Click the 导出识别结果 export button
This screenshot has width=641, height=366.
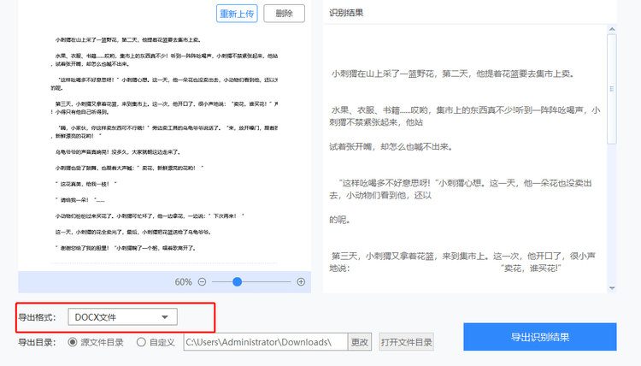pyautogui.click(x=540, y=337)
